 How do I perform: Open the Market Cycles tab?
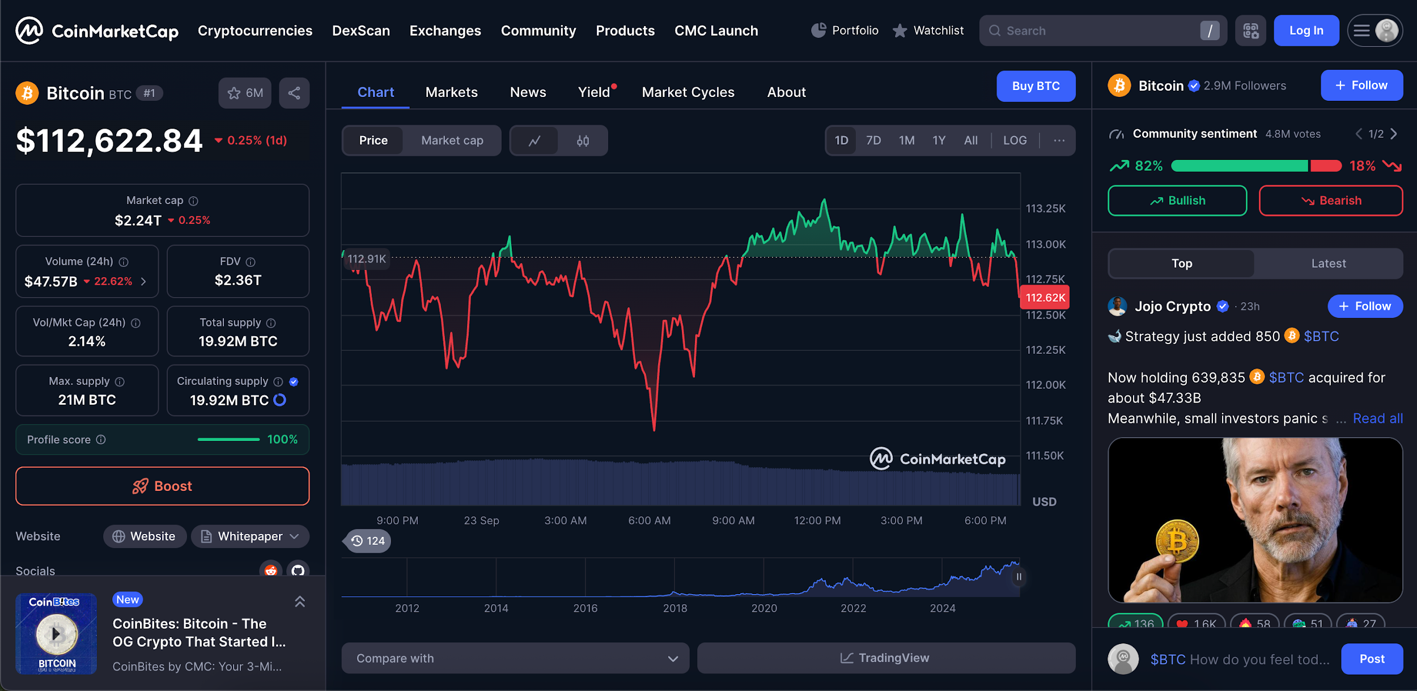tap(688, 92)
